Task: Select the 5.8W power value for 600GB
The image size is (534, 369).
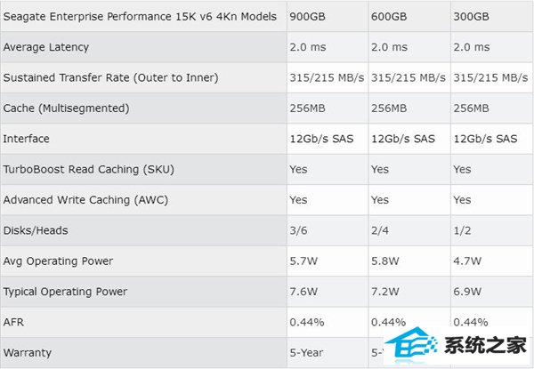Action: (384, 261)
